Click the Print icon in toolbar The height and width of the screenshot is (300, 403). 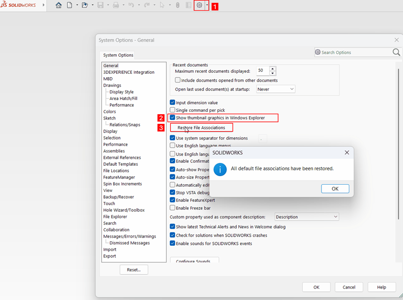coord(115,6)
